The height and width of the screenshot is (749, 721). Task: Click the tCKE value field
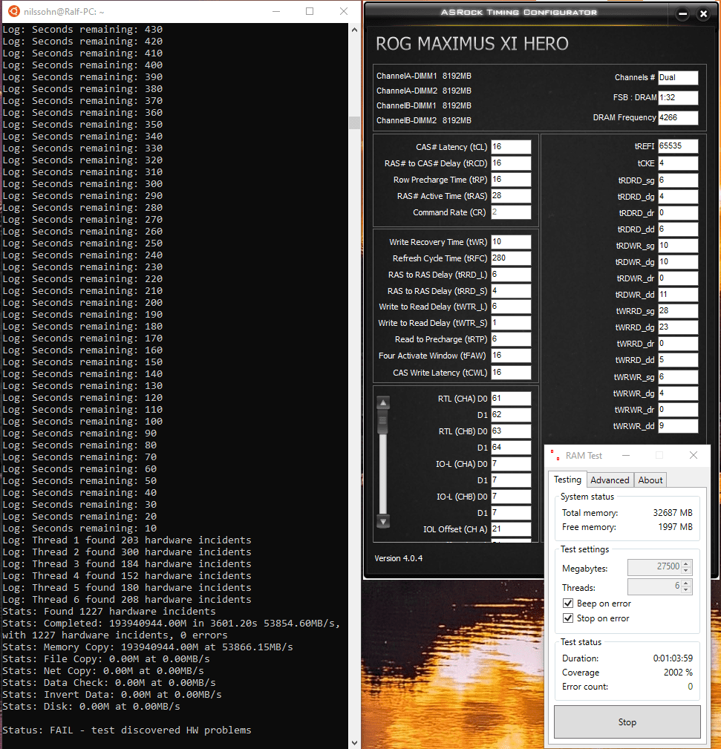tap(678, 163)
